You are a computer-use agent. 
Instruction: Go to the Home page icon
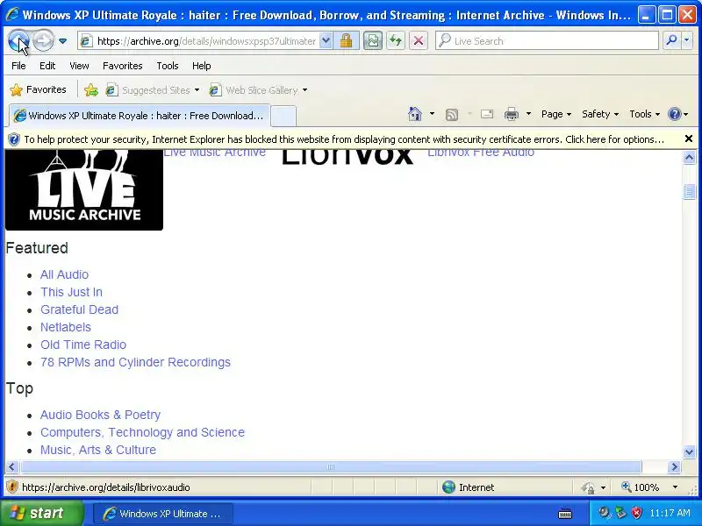pyautogui.click(x=415, y=114)
